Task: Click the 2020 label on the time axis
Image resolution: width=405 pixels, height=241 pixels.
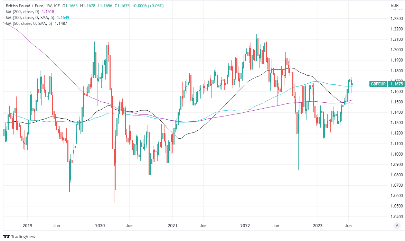Action: (100, 226)
